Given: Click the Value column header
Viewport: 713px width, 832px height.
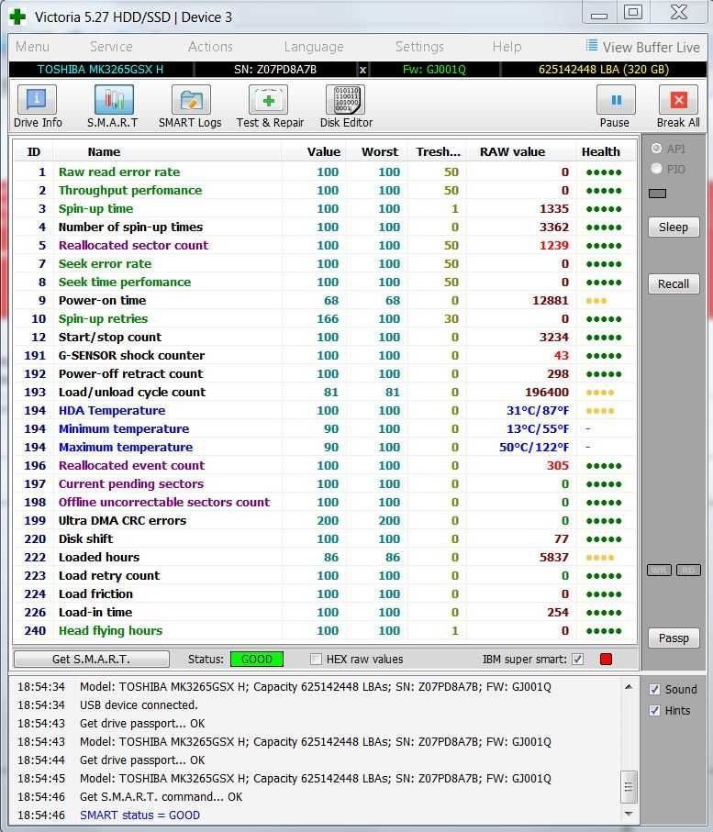Looking at the screenshot, I should click(x=324, y=151).
